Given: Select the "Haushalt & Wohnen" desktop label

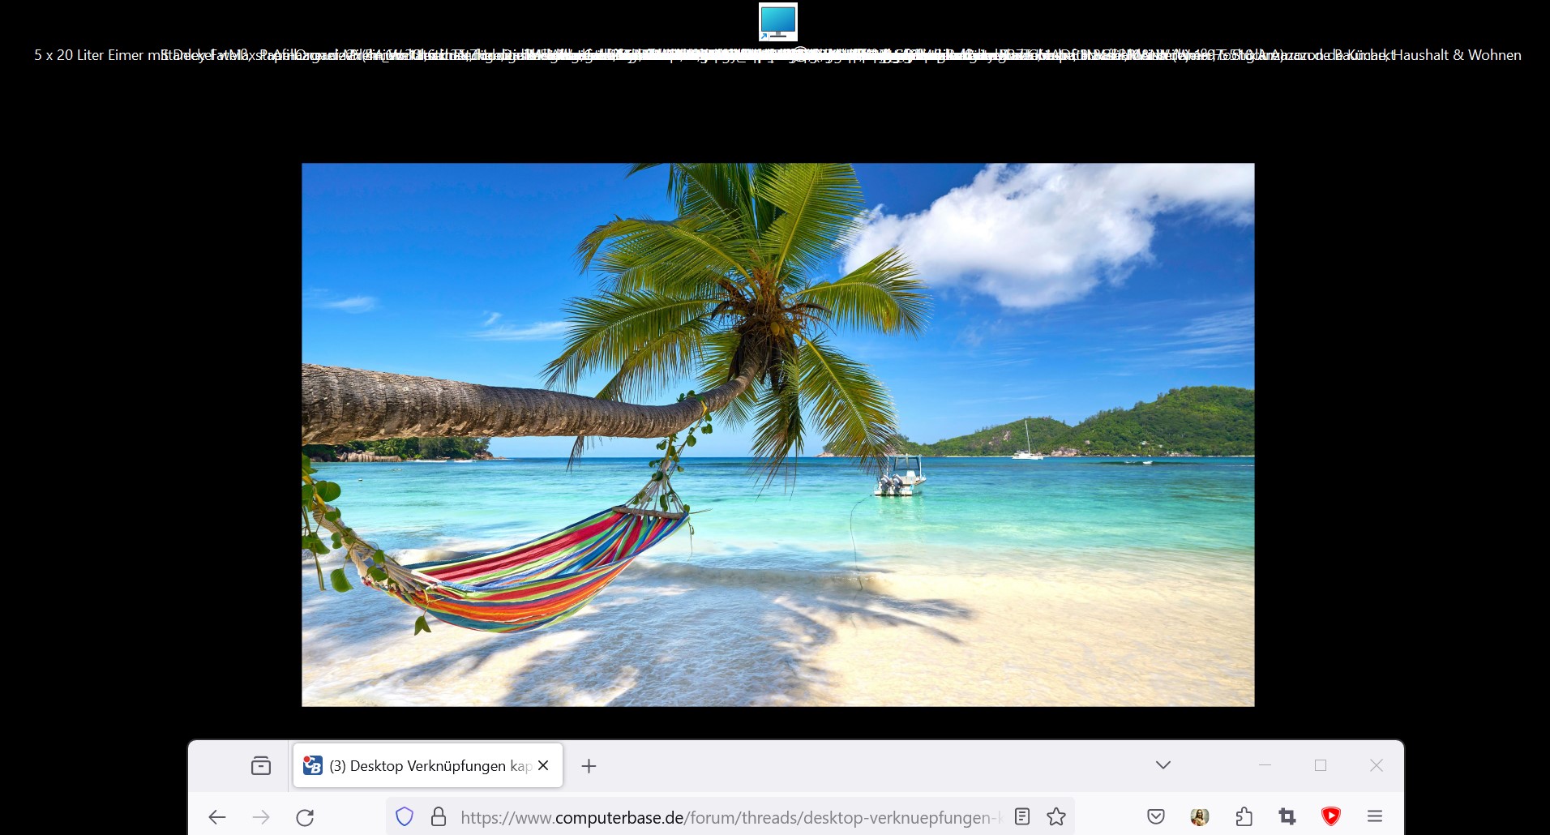Looking at the screenshot, I should click(1457, 55).
